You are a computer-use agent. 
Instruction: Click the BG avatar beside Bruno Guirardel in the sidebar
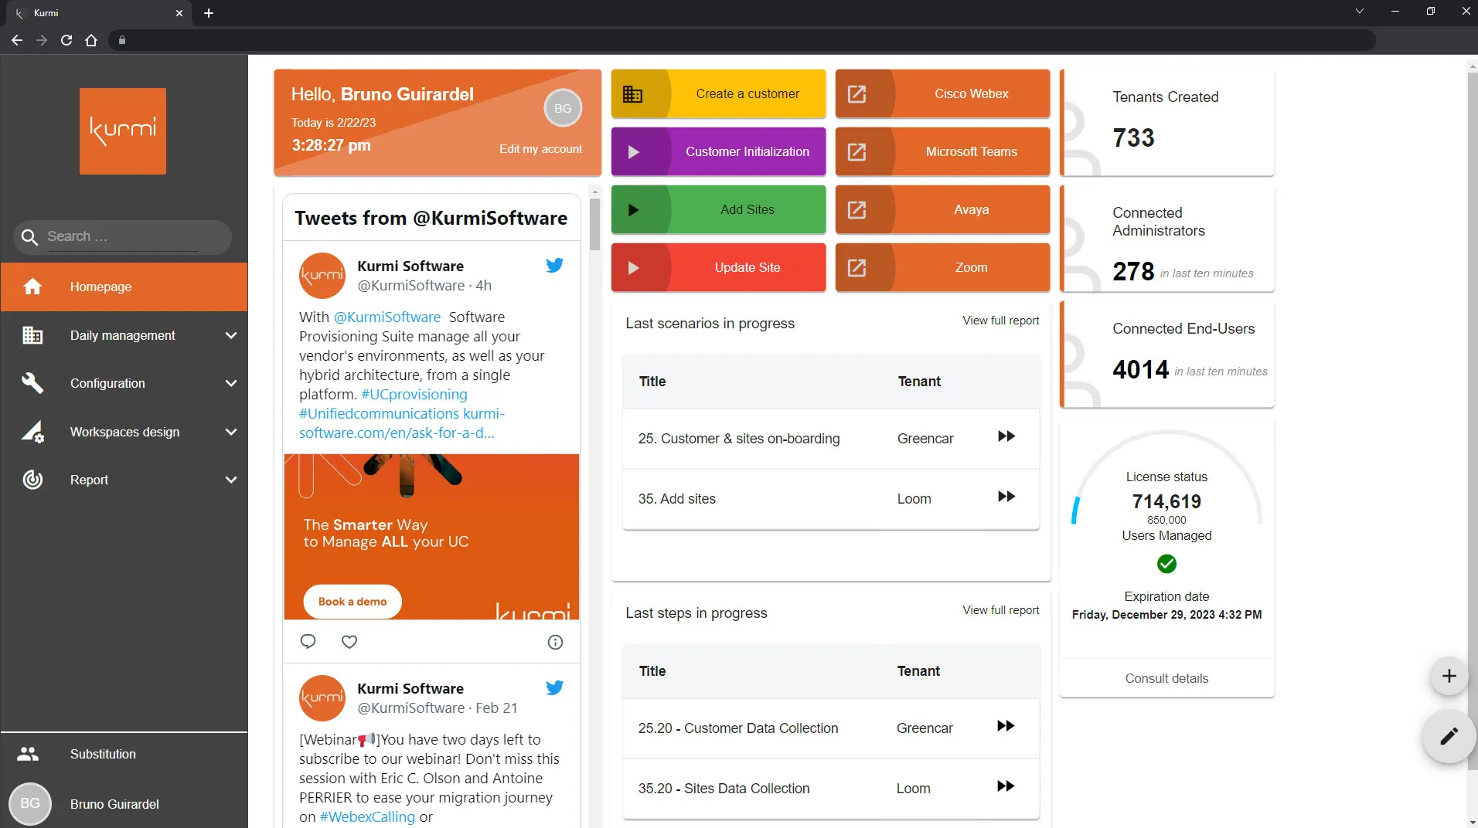pyautogui.click(x=30, y=803)
